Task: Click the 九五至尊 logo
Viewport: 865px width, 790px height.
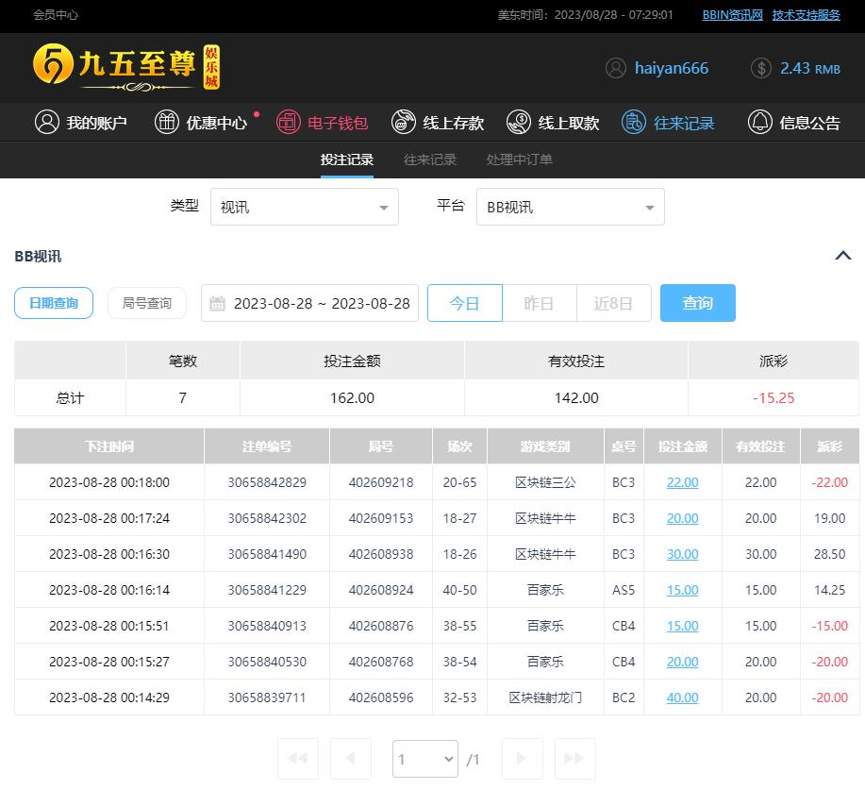Action: click(x=126, y=67)
